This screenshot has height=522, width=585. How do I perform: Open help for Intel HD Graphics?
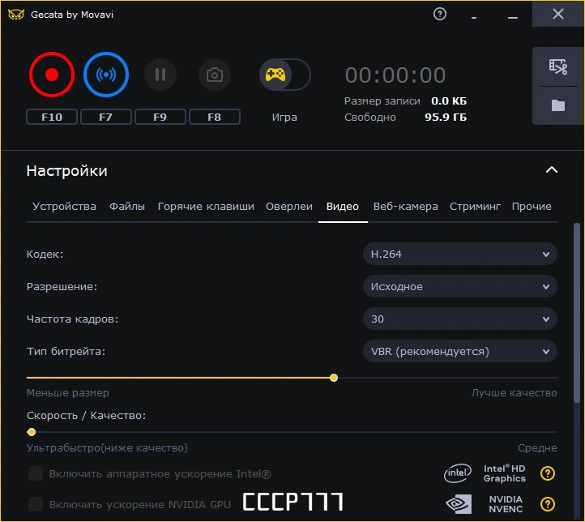tap(547, 473)
